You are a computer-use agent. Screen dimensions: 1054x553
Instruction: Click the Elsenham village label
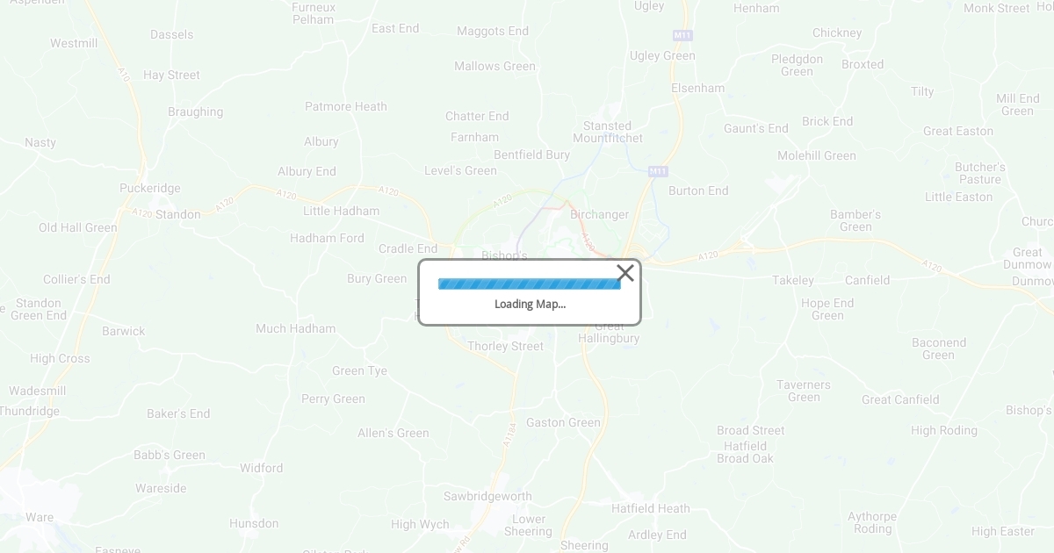[698, 88]
